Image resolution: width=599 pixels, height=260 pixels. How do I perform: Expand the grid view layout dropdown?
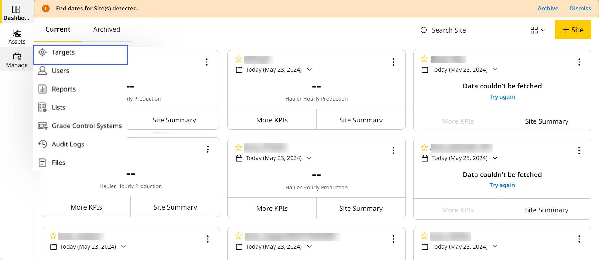coord(537,30)
